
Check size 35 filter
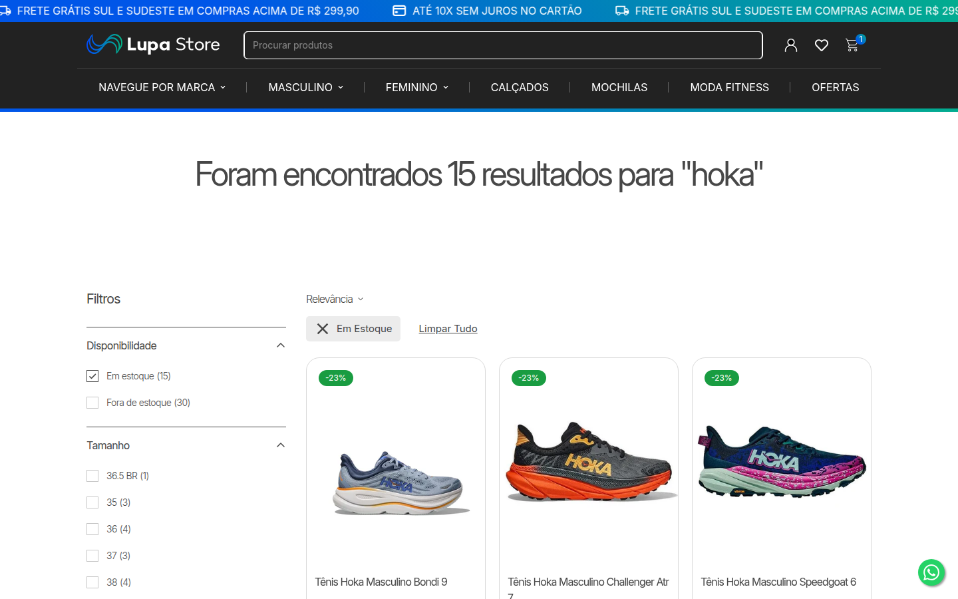click(92, 502)
